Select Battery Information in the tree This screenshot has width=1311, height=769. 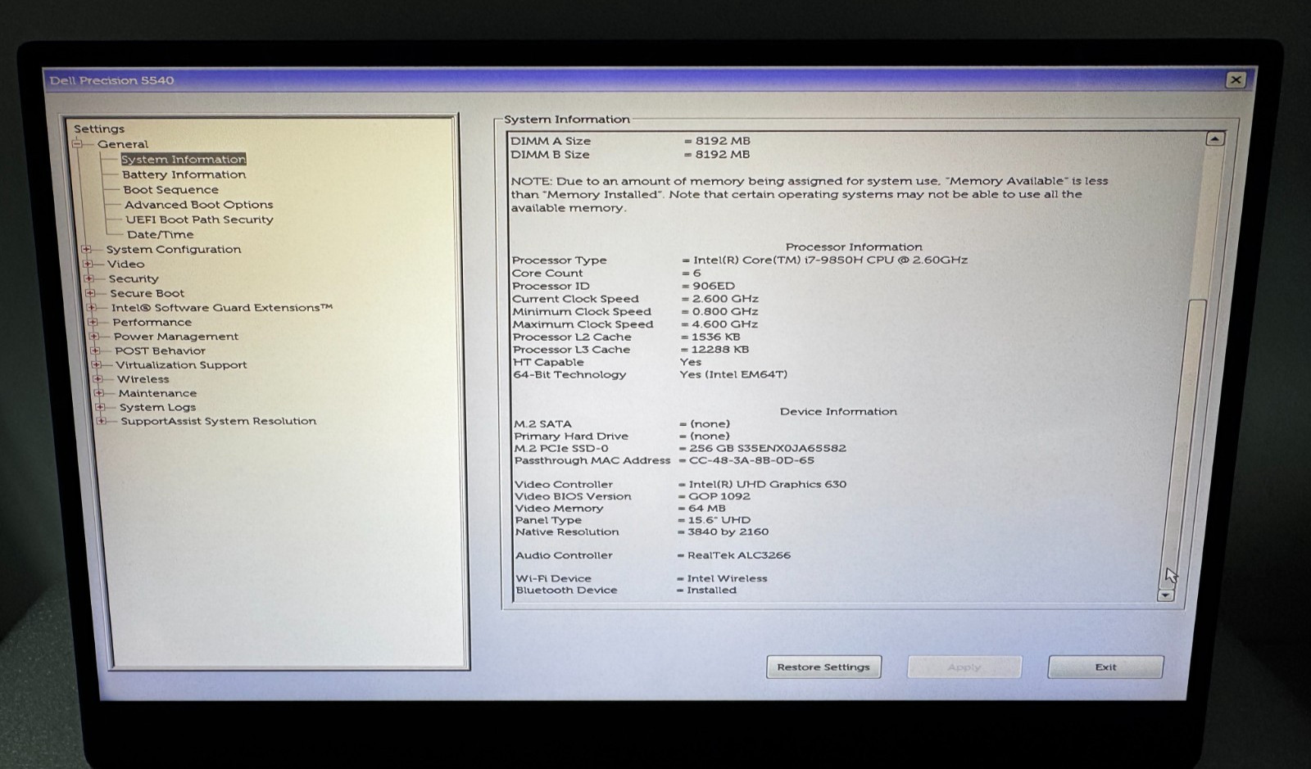point(184,174)
